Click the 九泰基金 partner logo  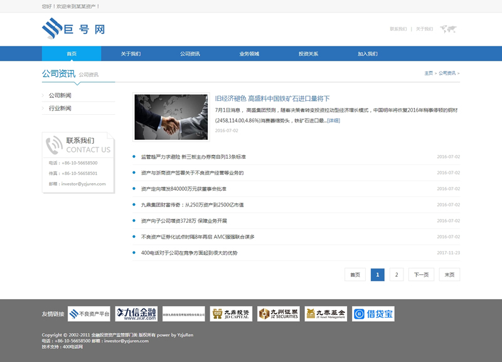326,314
